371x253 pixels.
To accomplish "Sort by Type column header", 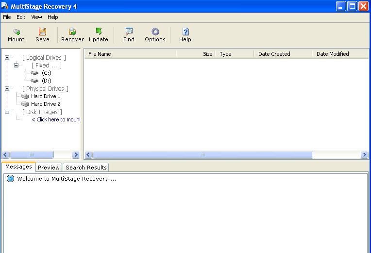I will point(234,54).
